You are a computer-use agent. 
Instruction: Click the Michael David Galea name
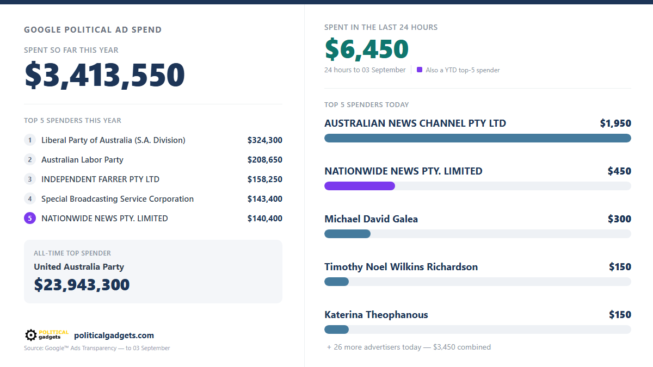tap(371, 219)
